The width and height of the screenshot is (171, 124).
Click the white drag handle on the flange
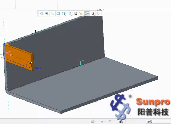(x=31, y=63)
